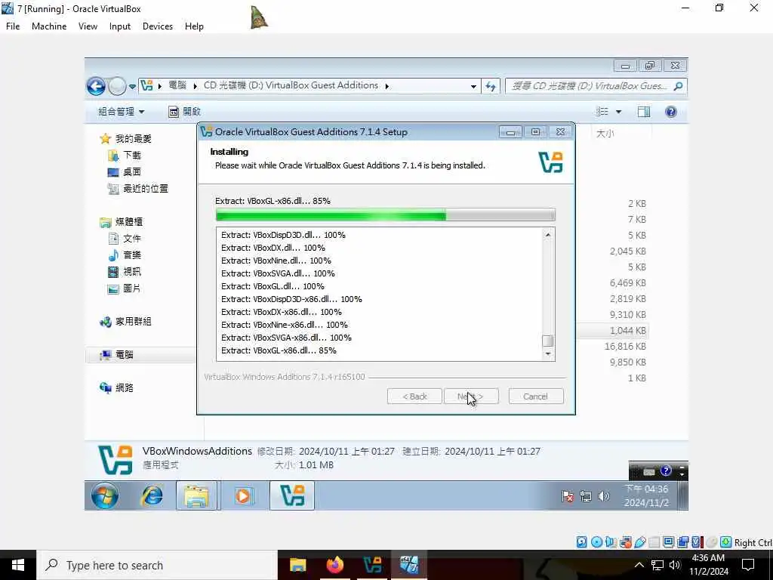The width and height of the screenshot is (773, 580).
Task: Select 文件 library in sidebar
Action: coord(125,239)
